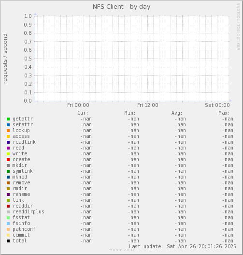Select the 'remove' legend label
Viewport: 243px width, 255px height.
click(x=21, y=183)
